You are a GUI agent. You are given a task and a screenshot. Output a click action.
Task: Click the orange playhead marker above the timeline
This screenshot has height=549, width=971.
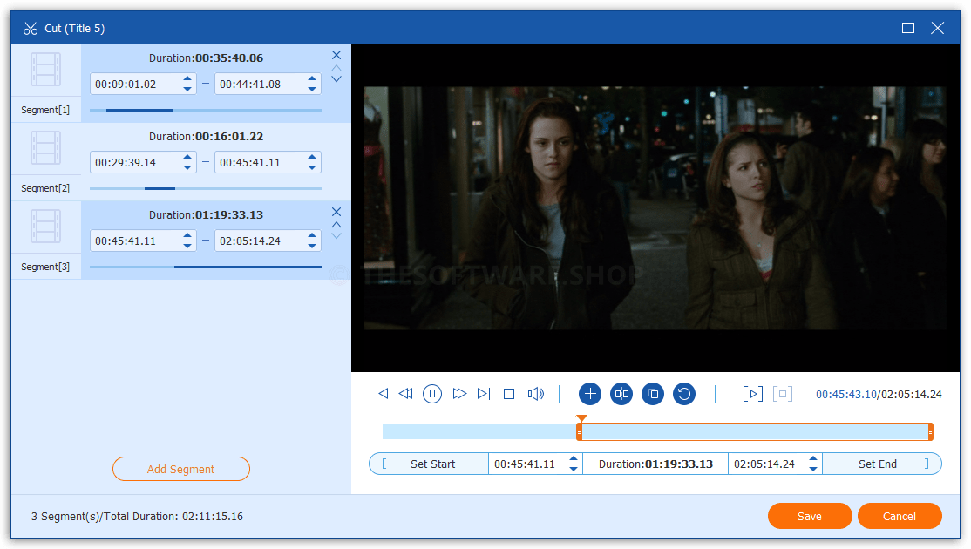point(581,418)
